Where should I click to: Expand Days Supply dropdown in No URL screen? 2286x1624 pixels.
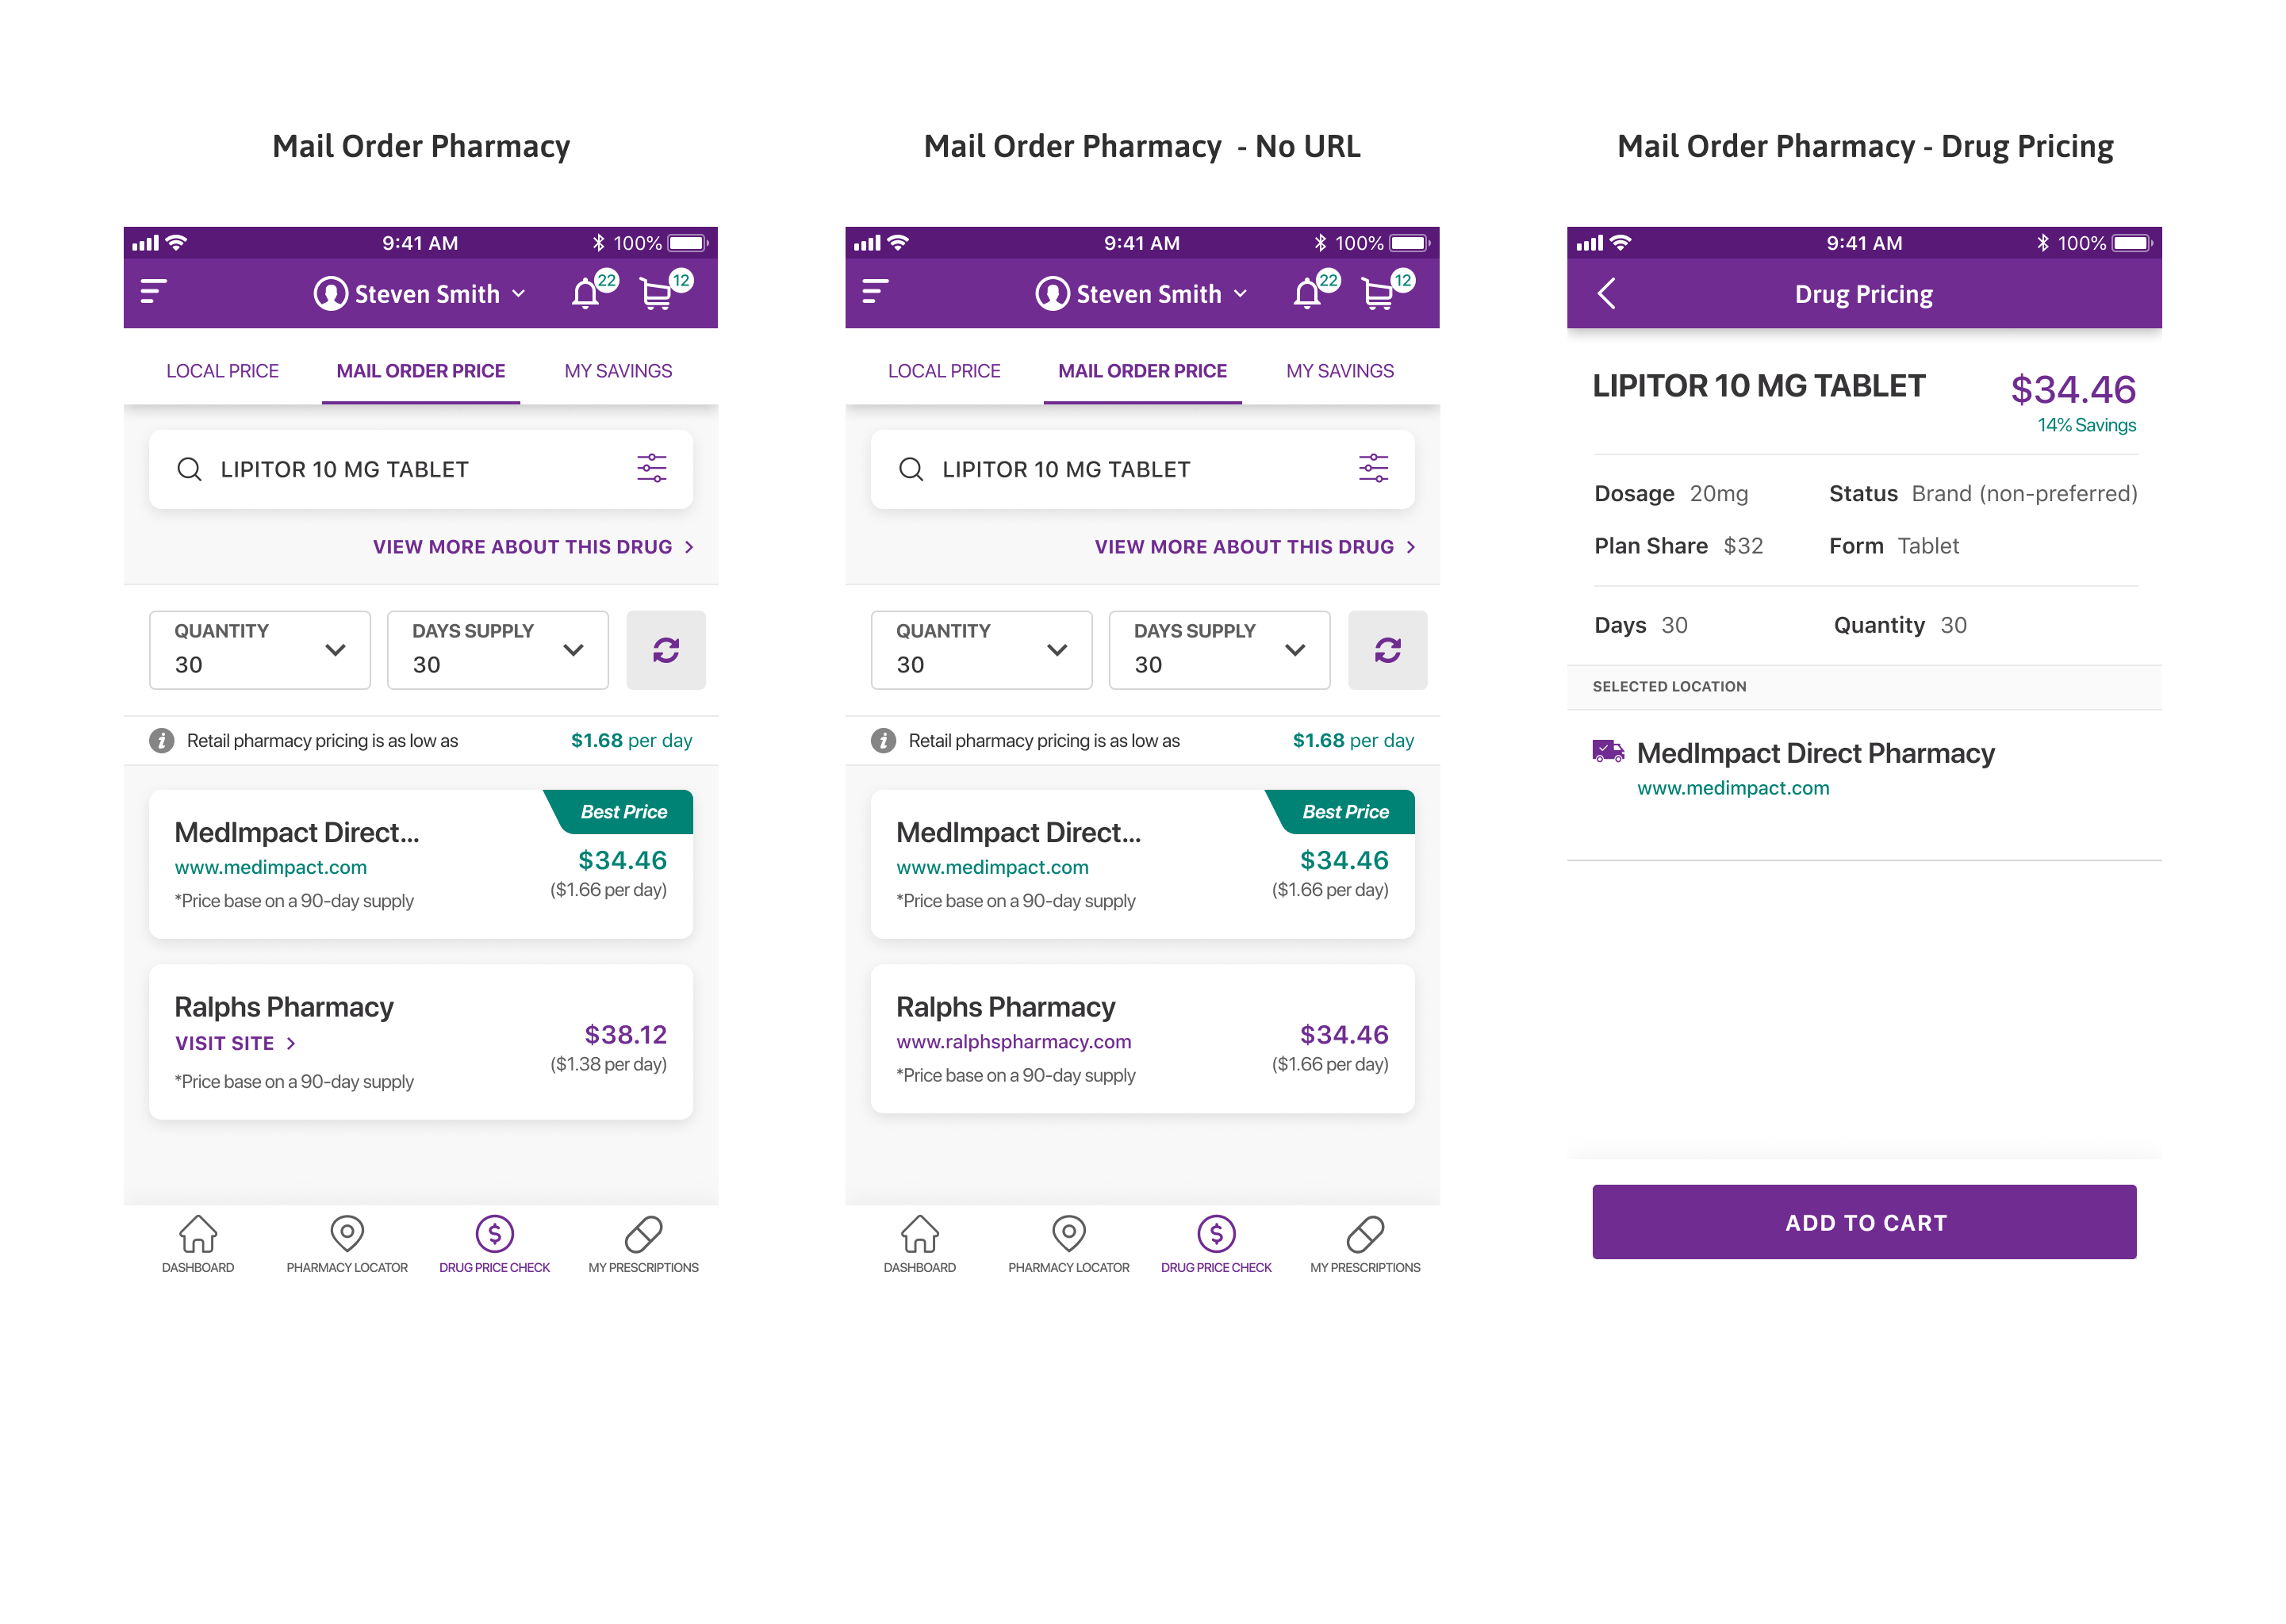1219,650
